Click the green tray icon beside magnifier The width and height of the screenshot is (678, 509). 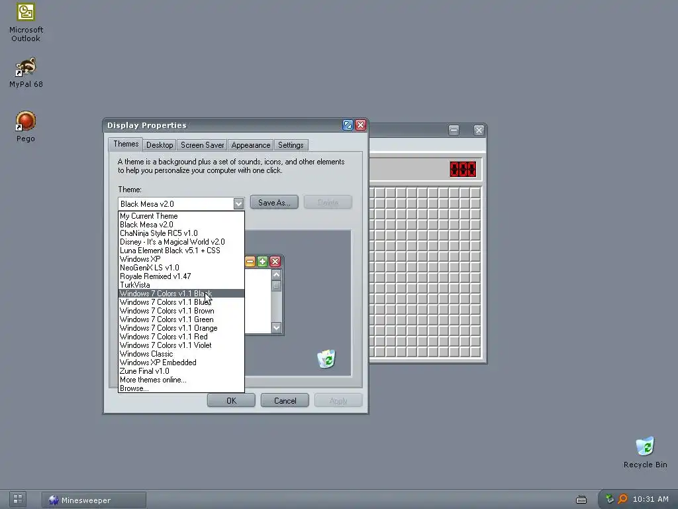coord(610,499)
